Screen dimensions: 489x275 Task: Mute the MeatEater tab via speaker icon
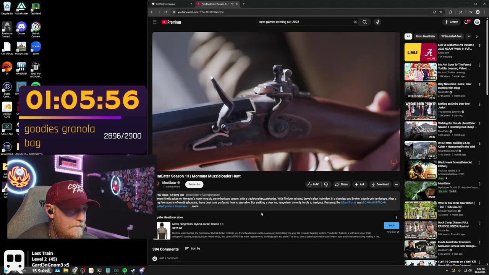232,4
